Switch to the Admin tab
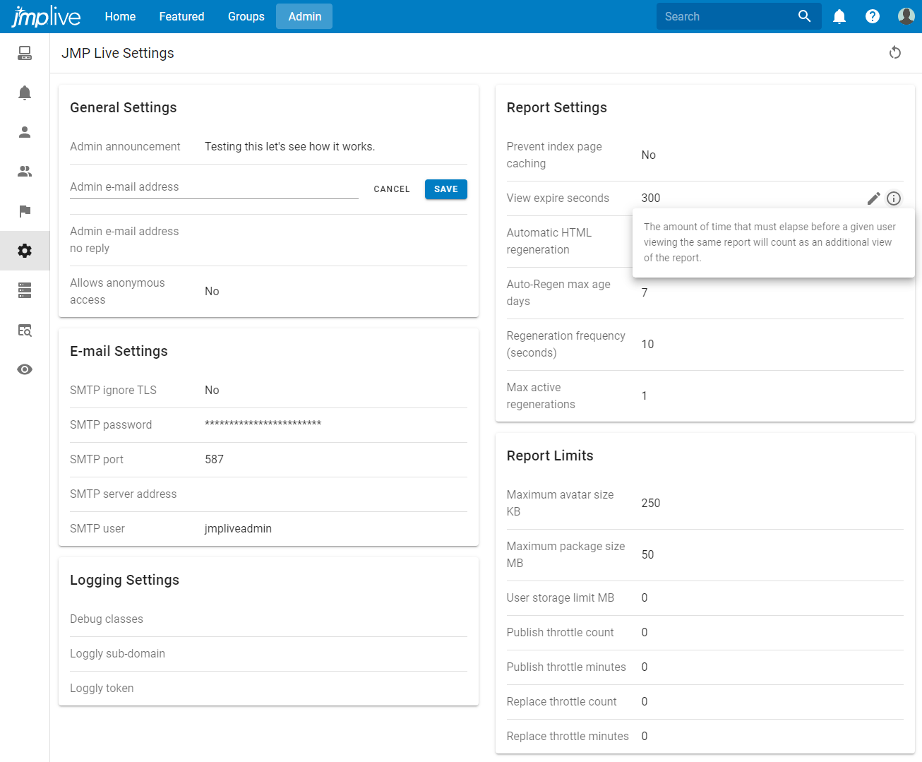Screen dimensions: 922x762 click(304, 16)
